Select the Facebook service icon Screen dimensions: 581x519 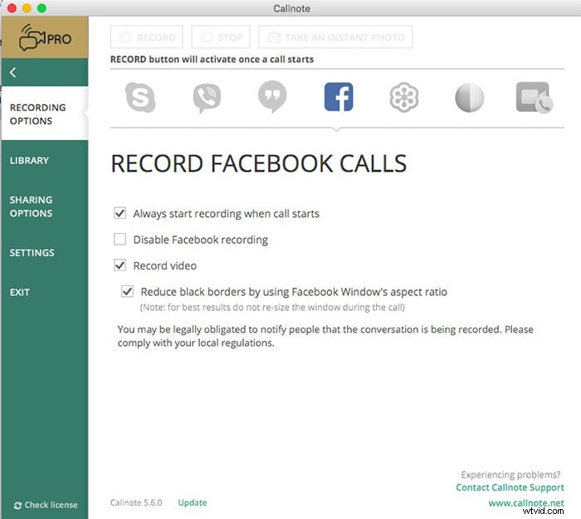click(x=339, y=97)
